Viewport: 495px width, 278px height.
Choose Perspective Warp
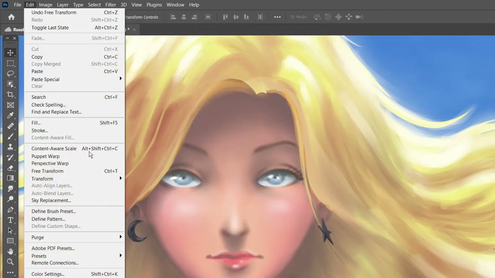click(x=75, y=163)
